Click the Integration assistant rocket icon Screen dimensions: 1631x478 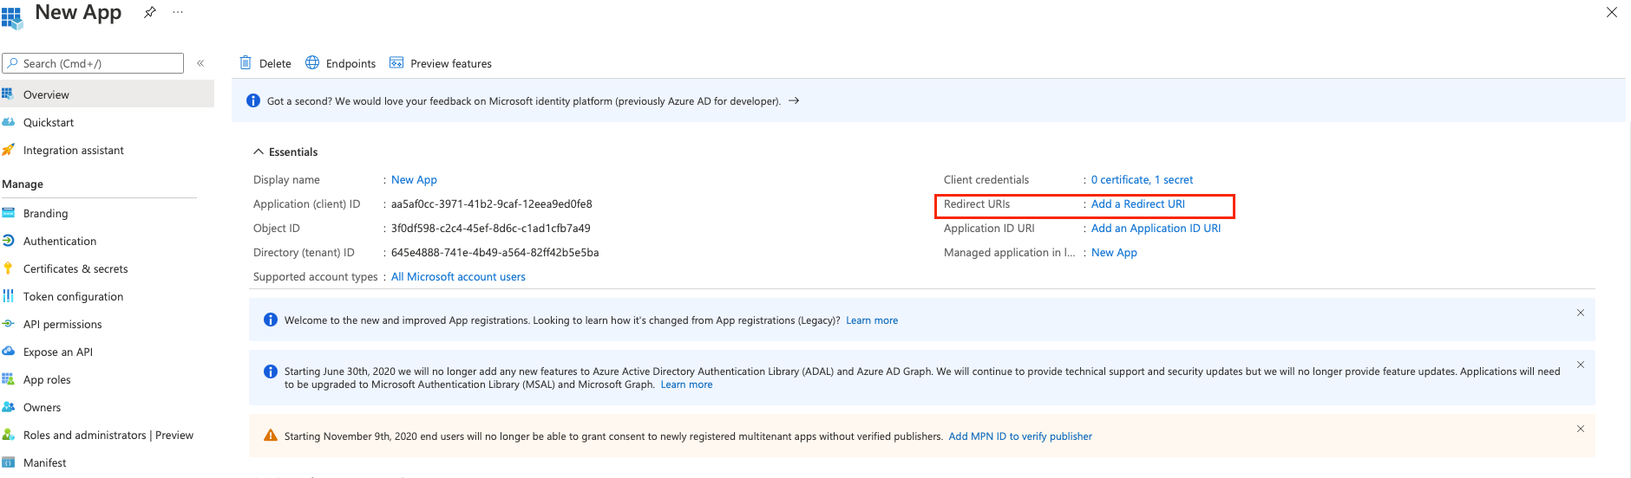click(8, 150)
